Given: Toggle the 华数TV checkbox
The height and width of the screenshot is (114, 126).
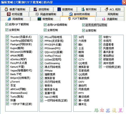Looking at the screenshot, I should (100, 37).
